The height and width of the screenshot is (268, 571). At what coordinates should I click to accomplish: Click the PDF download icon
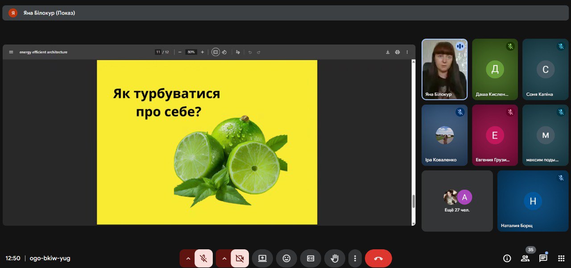[388, 52]
